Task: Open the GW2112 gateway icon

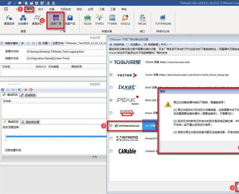Action: 125,20
